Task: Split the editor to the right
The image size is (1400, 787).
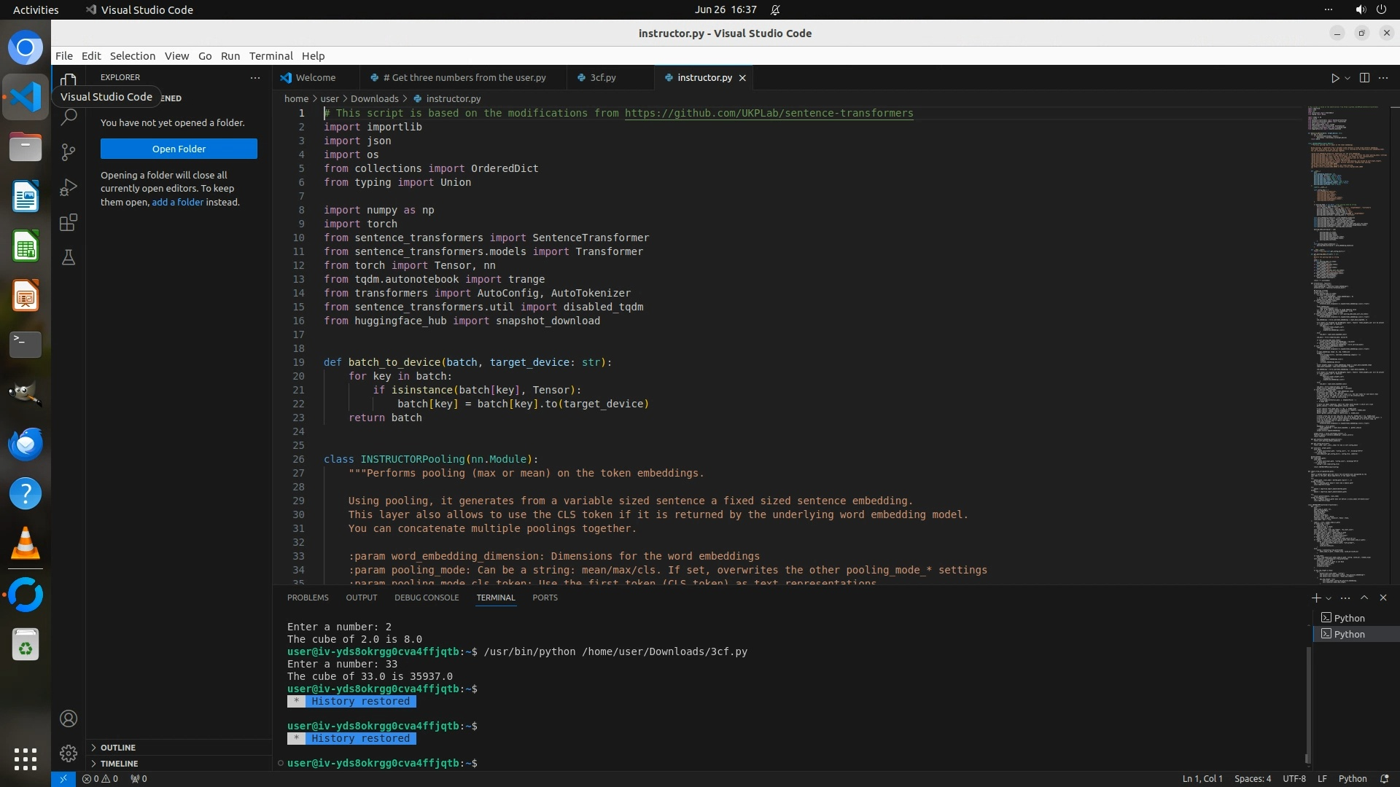Action: coord(1364,78)
